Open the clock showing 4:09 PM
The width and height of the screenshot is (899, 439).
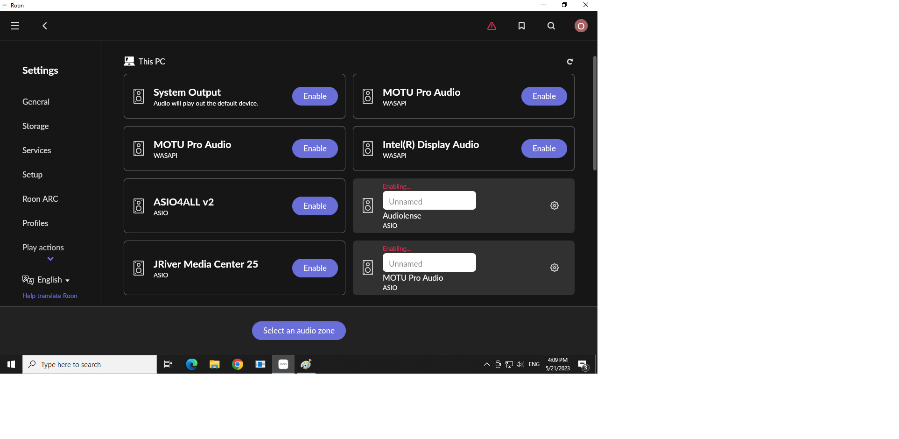[558, 364]
